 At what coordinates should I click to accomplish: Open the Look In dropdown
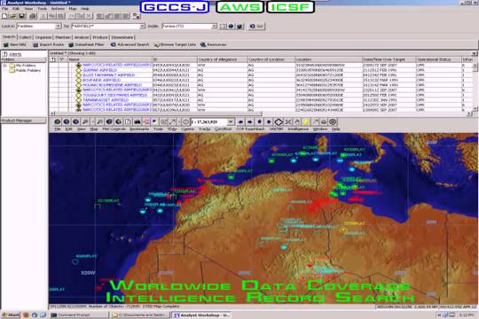pyautogui.click(x=58, y=27)
